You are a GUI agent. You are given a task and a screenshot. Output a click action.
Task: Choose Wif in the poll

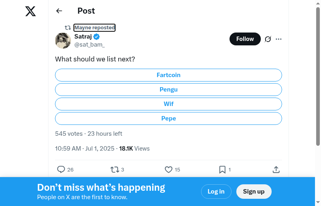[x=169, y=104]
